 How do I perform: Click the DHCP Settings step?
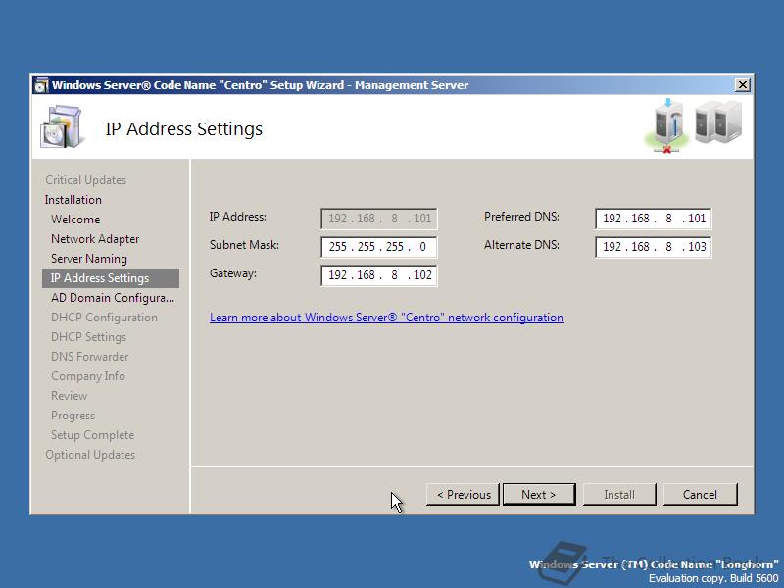click(88, 337)
